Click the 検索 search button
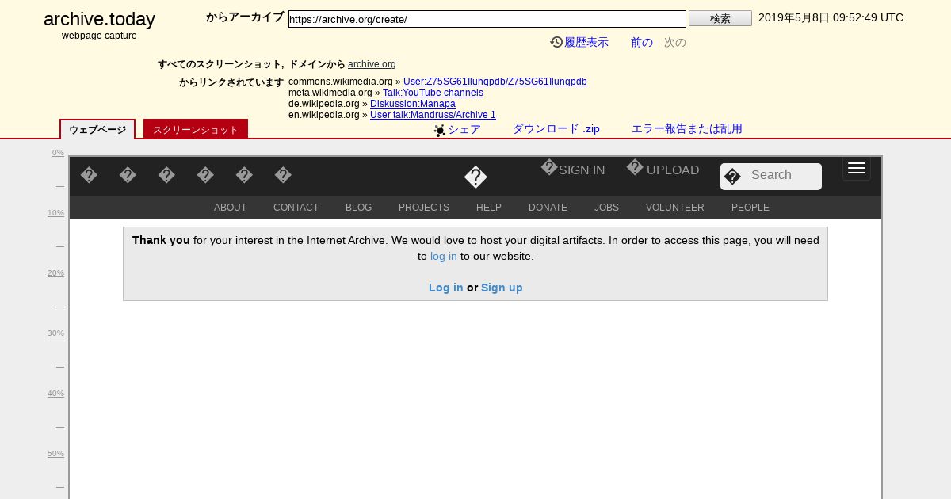 (x=720, y=18)
